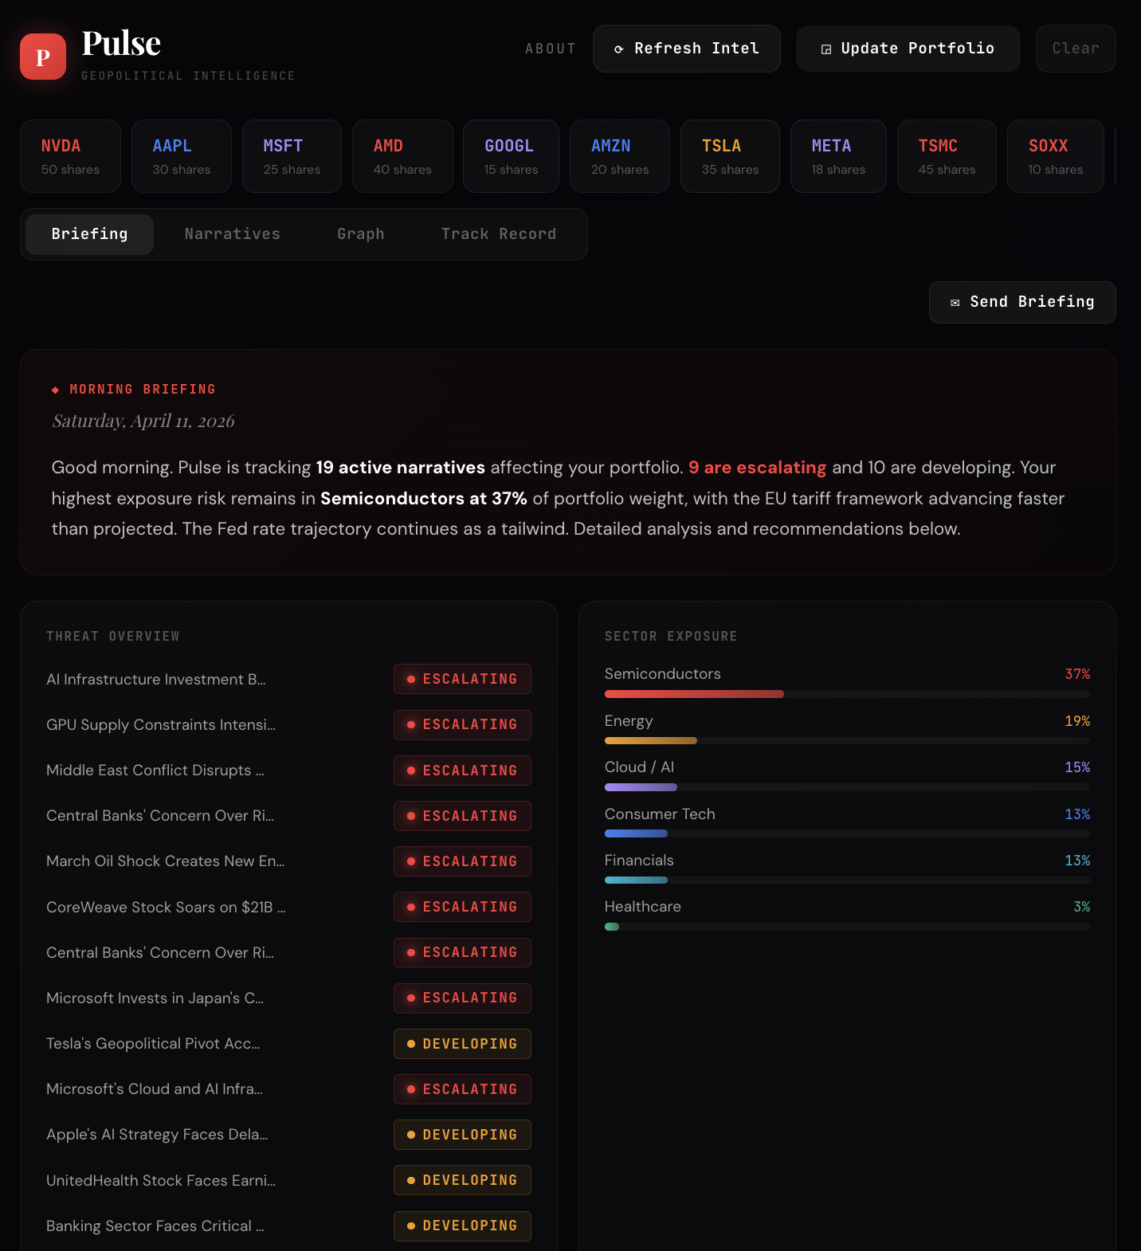1141x1251 pixels.
Task: Open the CoreWeave Stock Soars narrative
Action: coord(166,908)
